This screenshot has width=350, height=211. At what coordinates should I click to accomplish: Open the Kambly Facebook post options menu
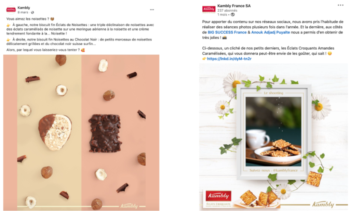click(x=152, y=10)
